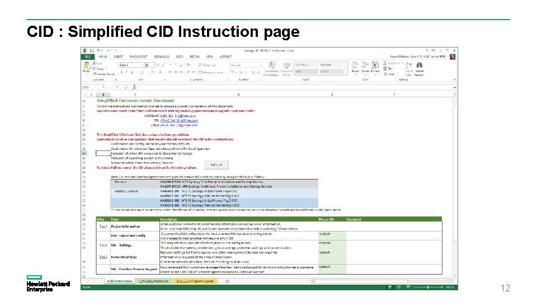Screen dimensions: 537x302
Task: Open the Tab 2 link for Network Settings
Action: (103, 257)
